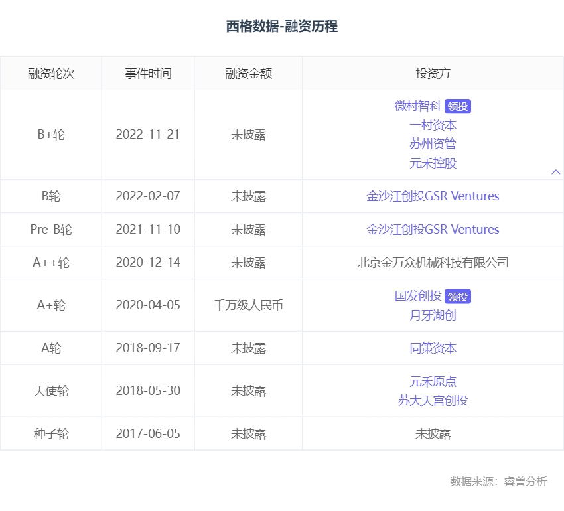
Task: Collapse the B+轮 investor list chevron
Action: pos(555,172)
